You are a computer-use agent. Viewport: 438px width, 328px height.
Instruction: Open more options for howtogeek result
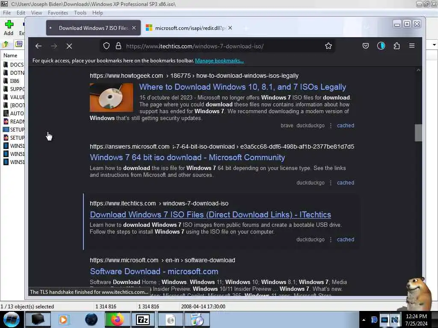(x=331, y=126)
